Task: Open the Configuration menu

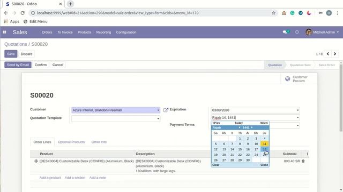Action: pyautogui.click(x=126, y=32)
